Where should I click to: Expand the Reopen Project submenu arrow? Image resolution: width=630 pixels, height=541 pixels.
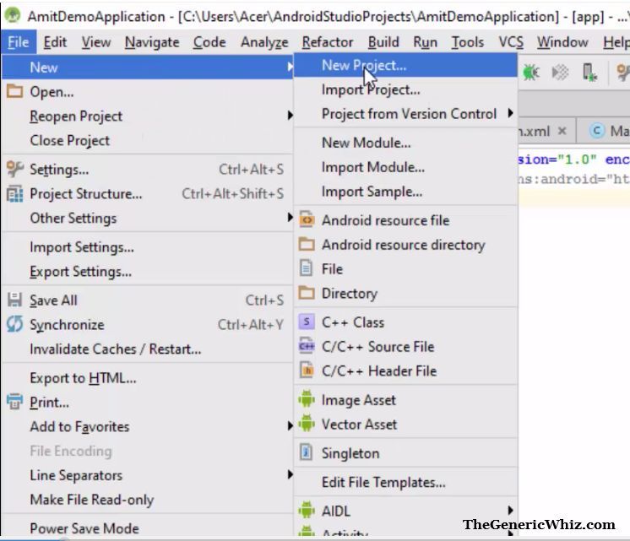(x=291, y=116)
